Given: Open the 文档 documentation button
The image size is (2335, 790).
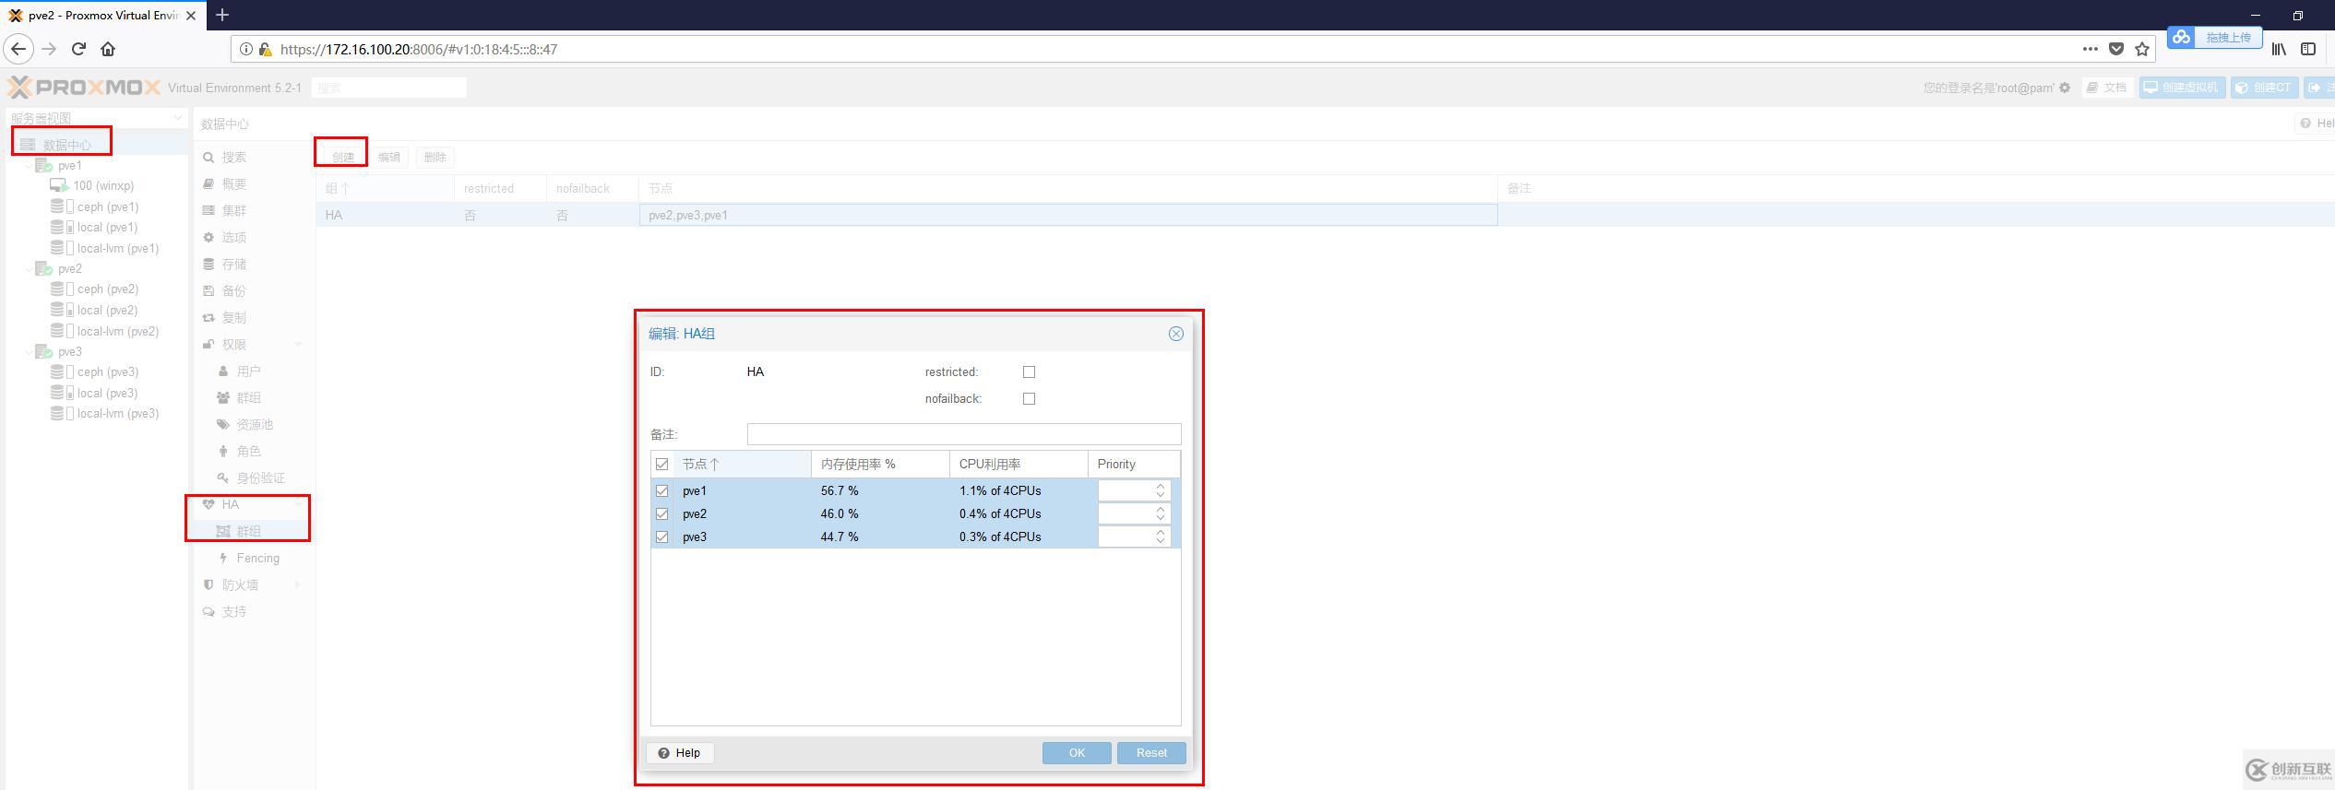Looking at the screenshot, I should [2107, 88].
